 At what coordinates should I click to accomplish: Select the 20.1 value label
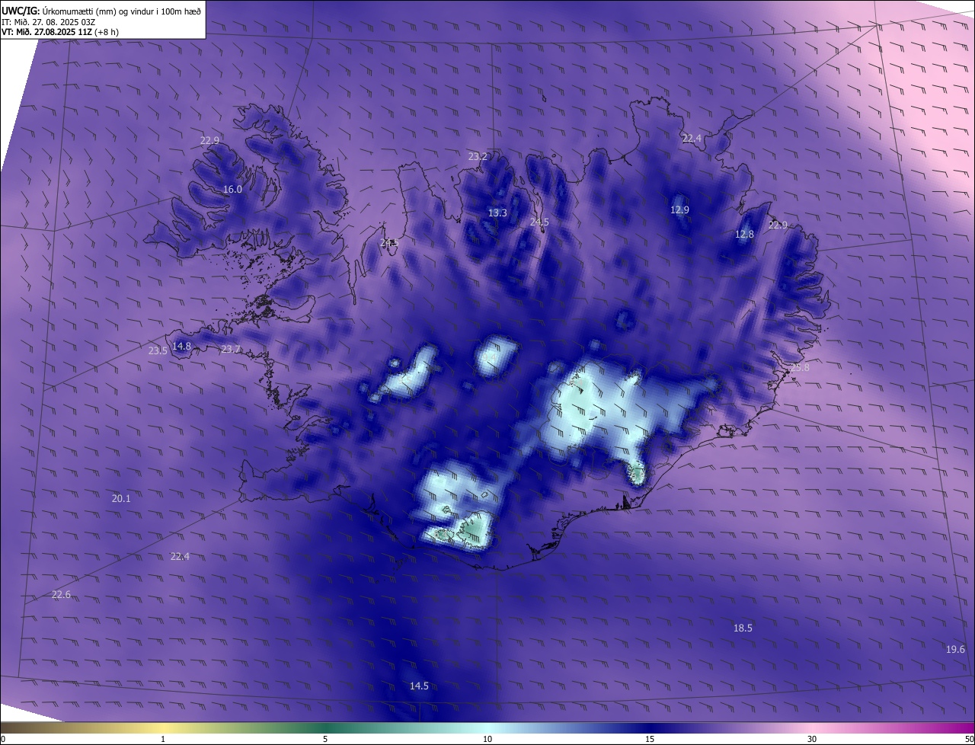coord(121,498)
